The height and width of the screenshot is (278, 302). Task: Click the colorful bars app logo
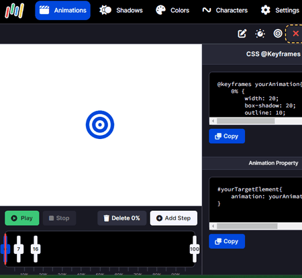(15, 11)
